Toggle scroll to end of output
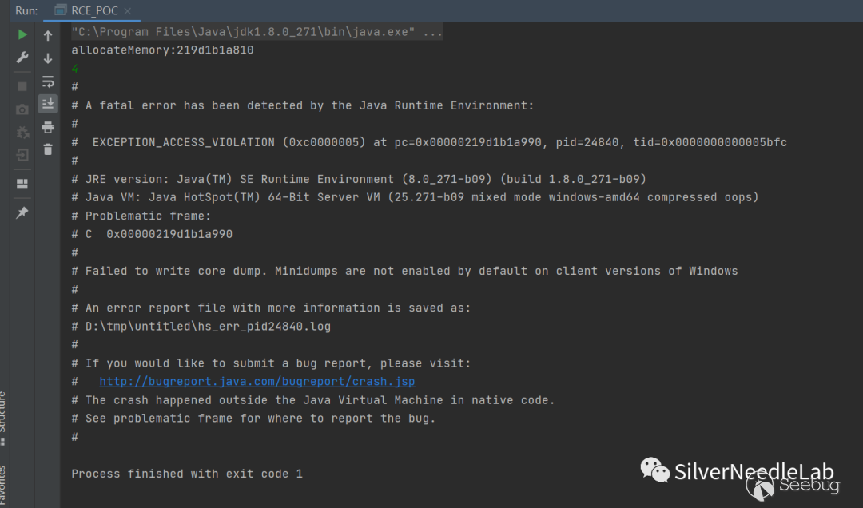The width and height of the screenshot is (863, 508). tap(48, 104)
